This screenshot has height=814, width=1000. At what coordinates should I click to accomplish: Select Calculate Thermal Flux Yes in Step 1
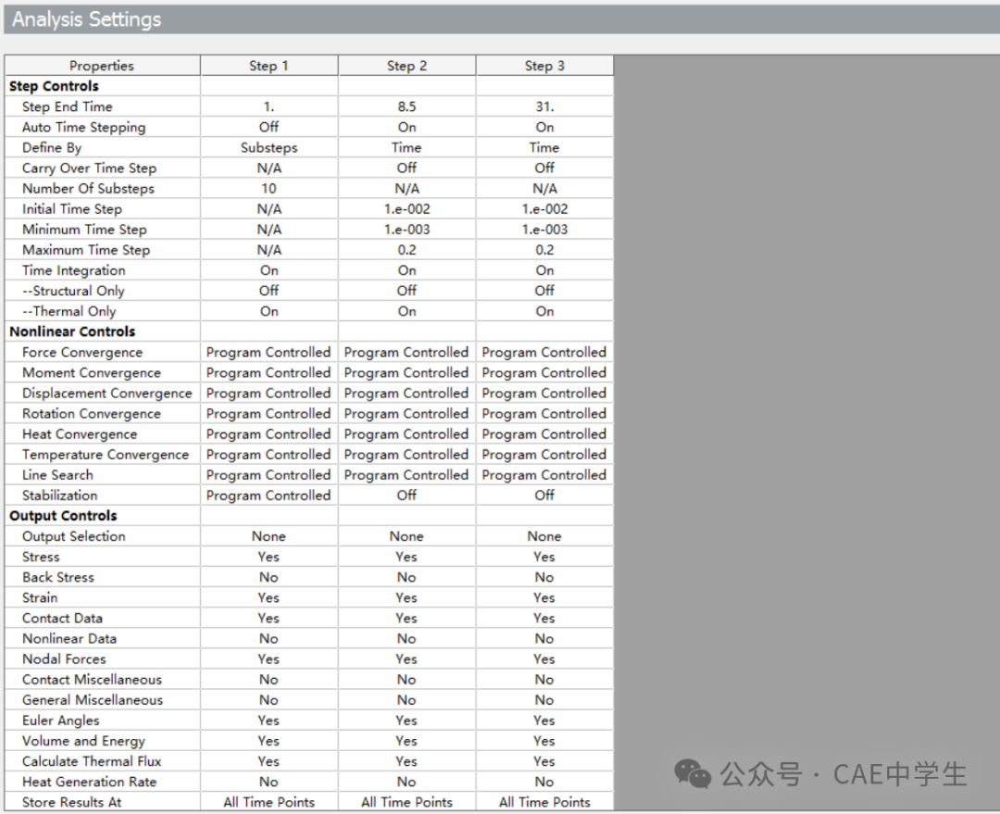269,761
